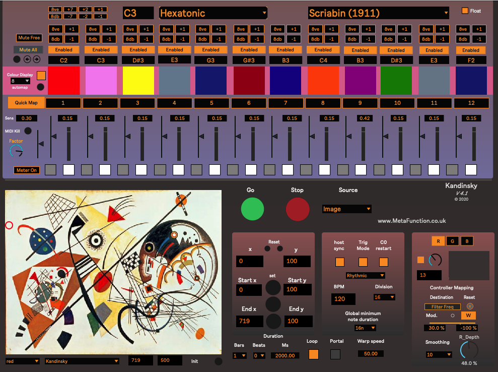Enable the Portal checkbox

pyautogui.click(x=335, y=354)
